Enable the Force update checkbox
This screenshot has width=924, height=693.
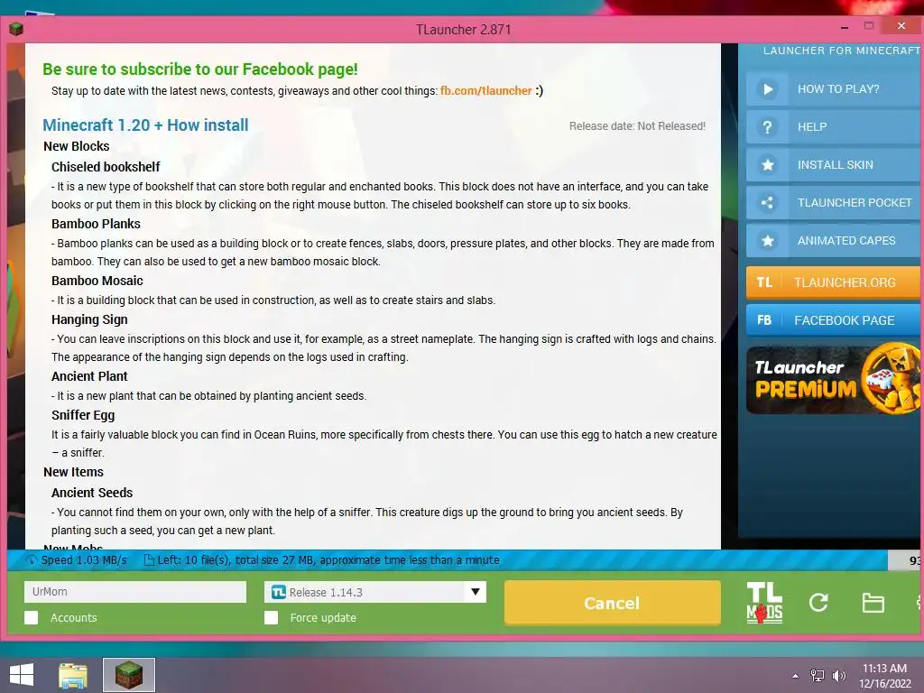tap(271, 617)
